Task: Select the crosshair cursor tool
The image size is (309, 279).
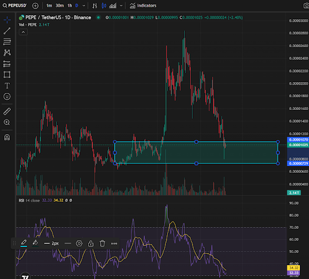Action: (7, 20)
